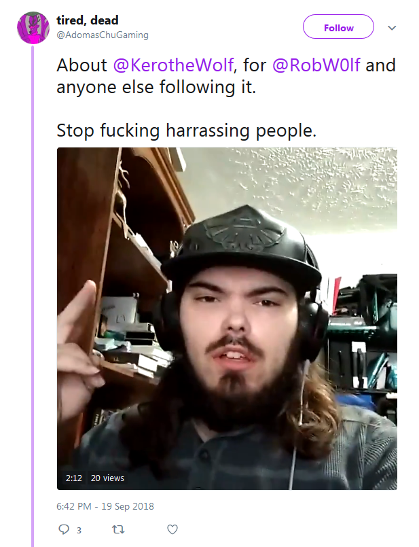Open the @AdomasChuGaming handle link
Screen dimensions: 419x547
coord(103,35)
